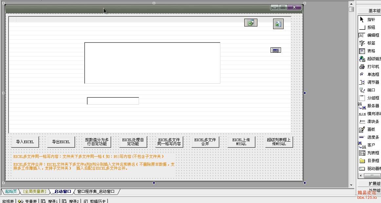
Task: Choose the 打印机 printer component
Action: point(369,66)
